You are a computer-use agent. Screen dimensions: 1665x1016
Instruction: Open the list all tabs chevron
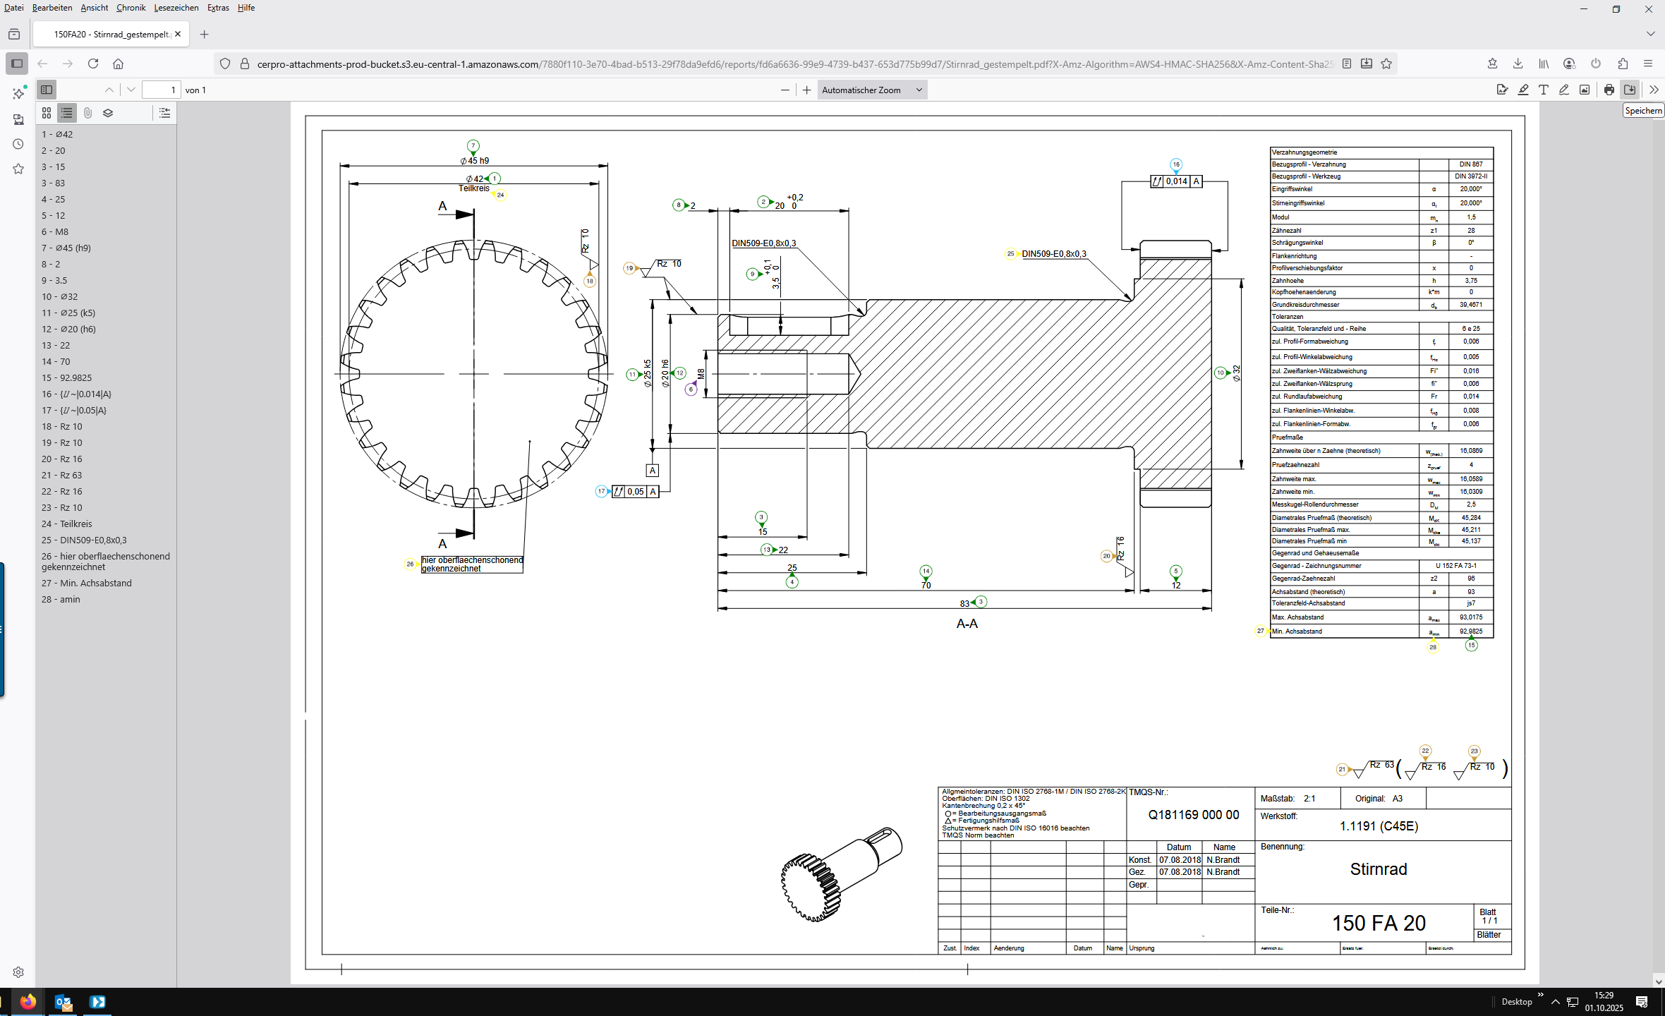tap(1650, 34)
